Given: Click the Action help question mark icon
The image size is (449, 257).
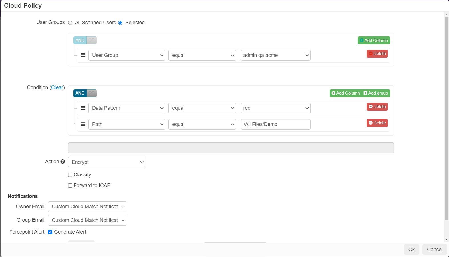Looking at the screenshot, I should coord(63,162).
